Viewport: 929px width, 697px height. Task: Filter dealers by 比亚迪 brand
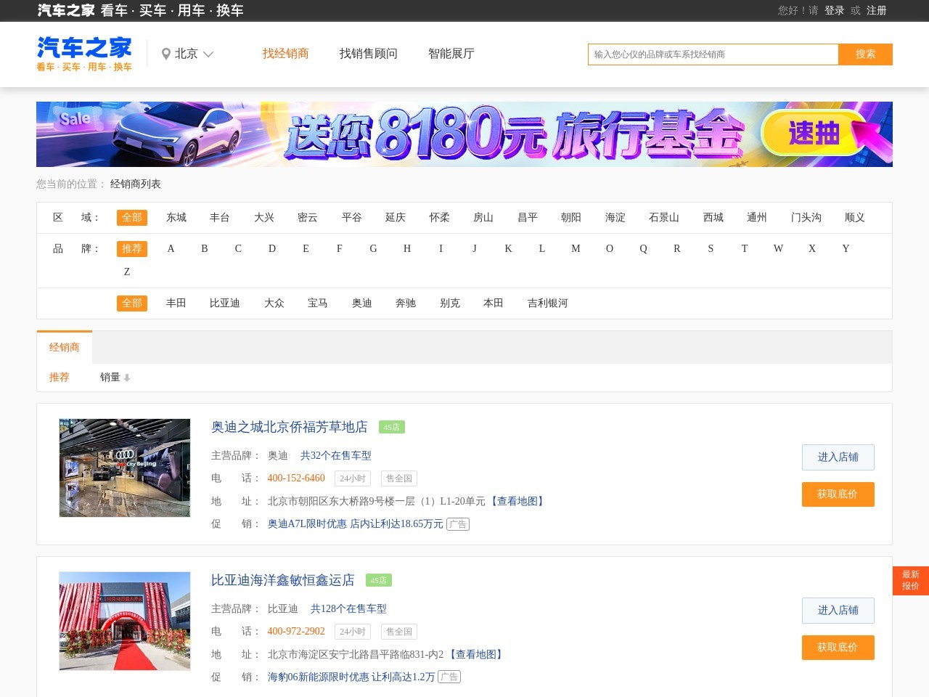tap(225, 303)
